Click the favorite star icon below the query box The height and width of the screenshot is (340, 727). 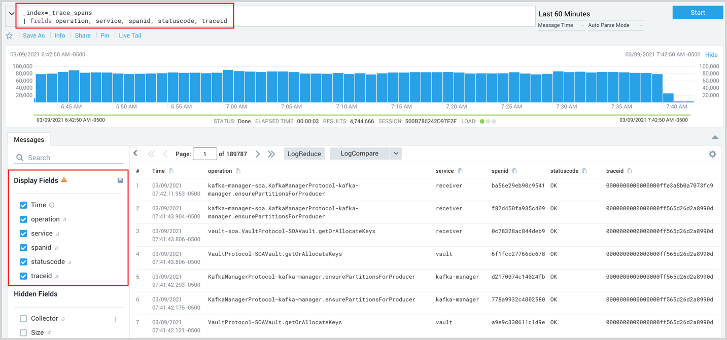10,35
